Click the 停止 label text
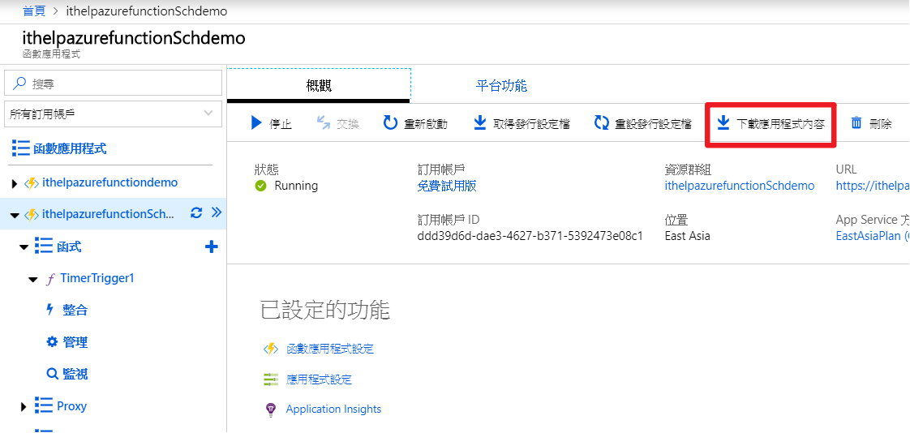Image resolution: width=910 pixels, height=433 pixels. pyautogui.click(x=281, y=123)
